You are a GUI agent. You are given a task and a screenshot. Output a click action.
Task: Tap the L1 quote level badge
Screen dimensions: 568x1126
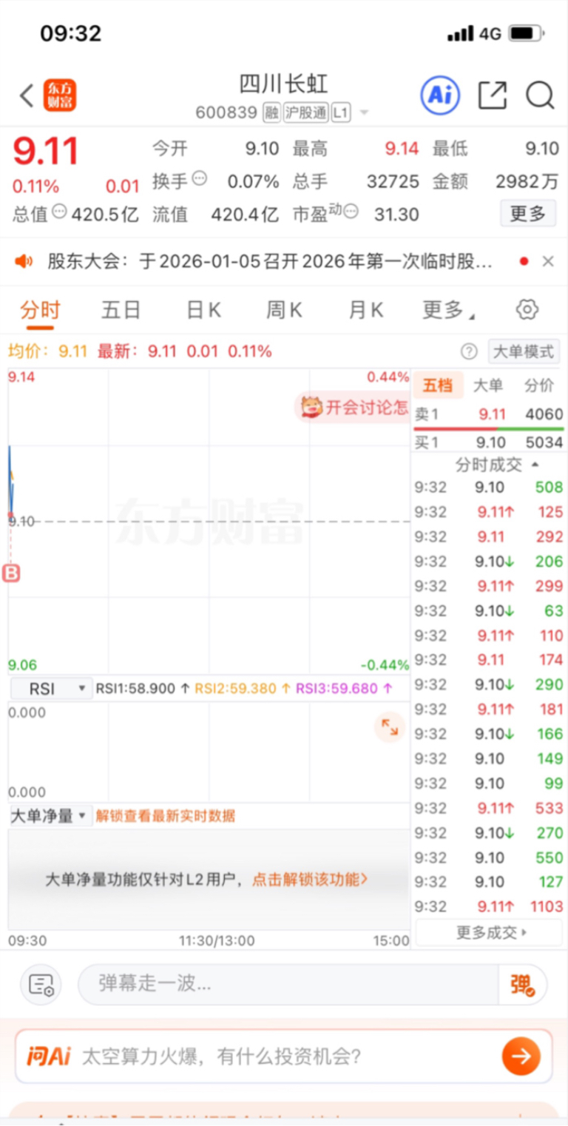(x=340, y=112)
